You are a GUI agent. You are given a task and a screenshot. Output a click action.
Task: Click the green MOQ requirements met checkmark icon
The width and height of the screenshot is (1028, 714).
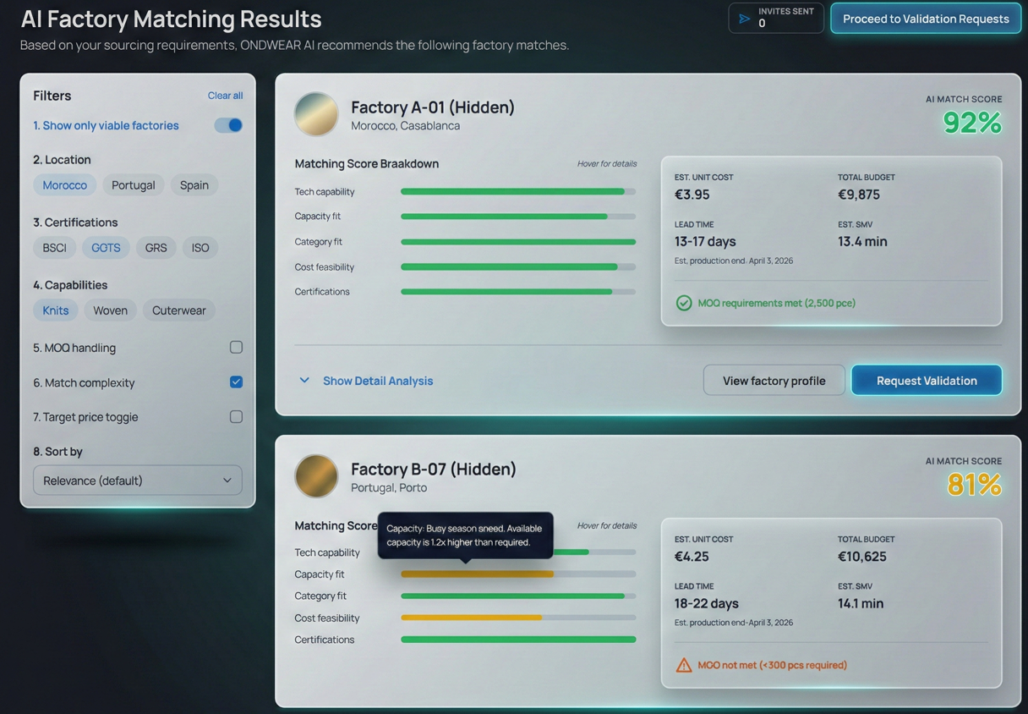point(683,303)
